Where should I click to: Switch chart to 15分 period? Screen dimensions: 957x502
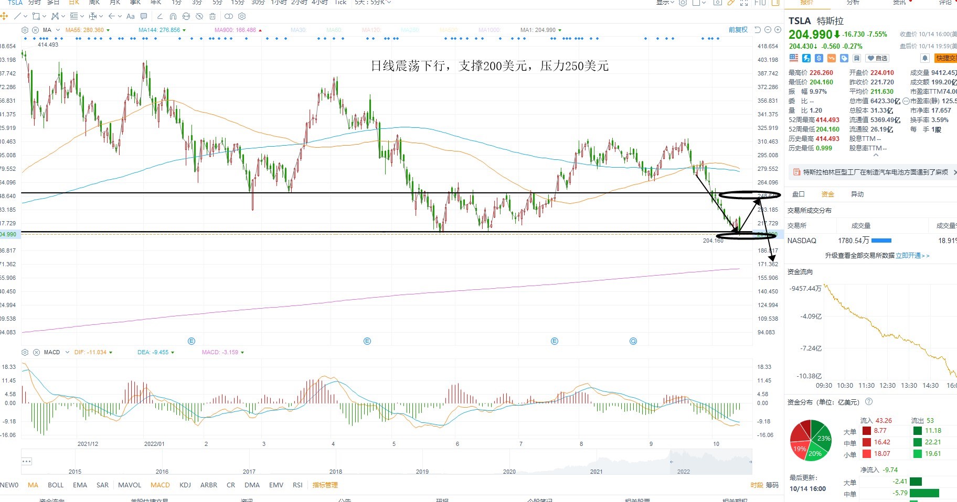[x=238, y=2]
